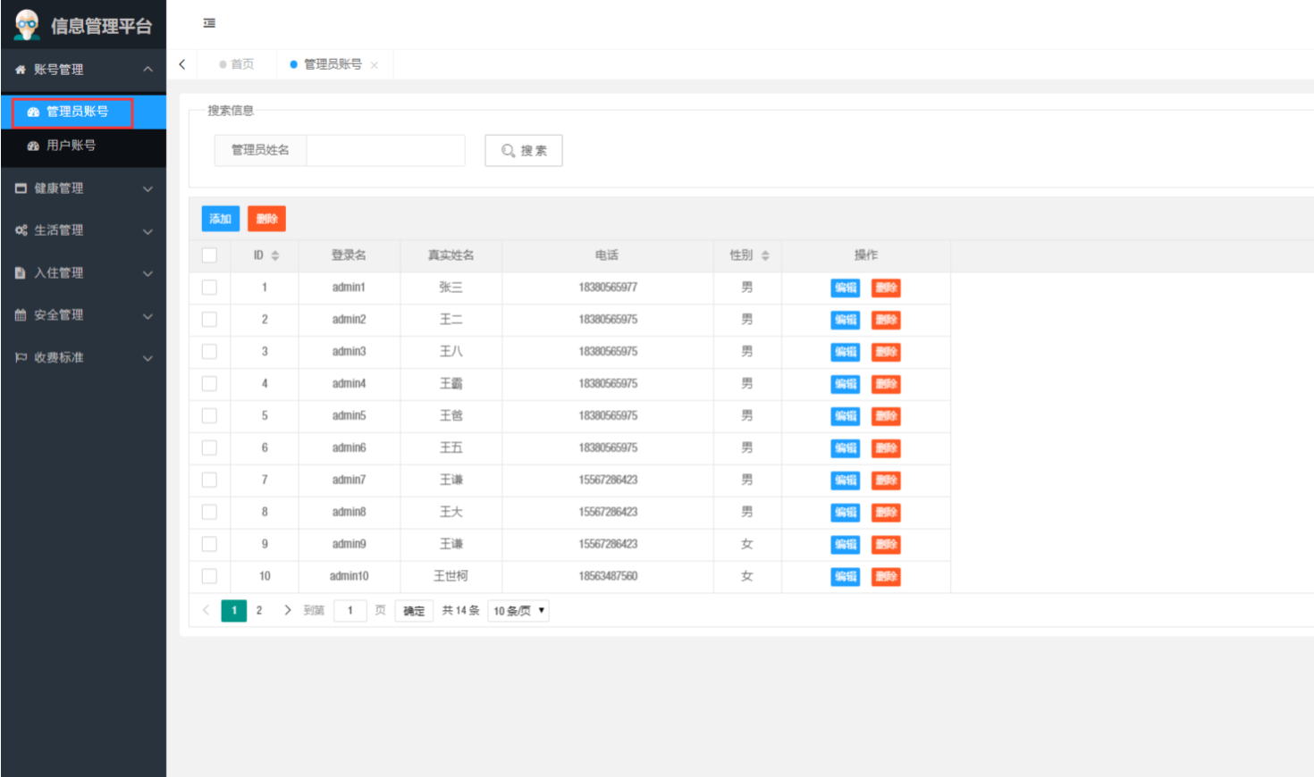Check the checkbox for the admin1 row
This screenshot has height=777, width=1314.
209,288
